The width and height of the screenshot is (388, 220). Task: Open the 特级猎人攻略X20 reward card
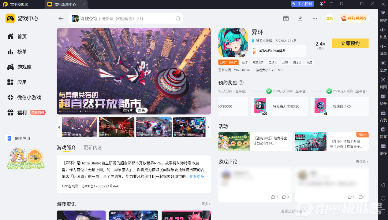click(280, 106)
